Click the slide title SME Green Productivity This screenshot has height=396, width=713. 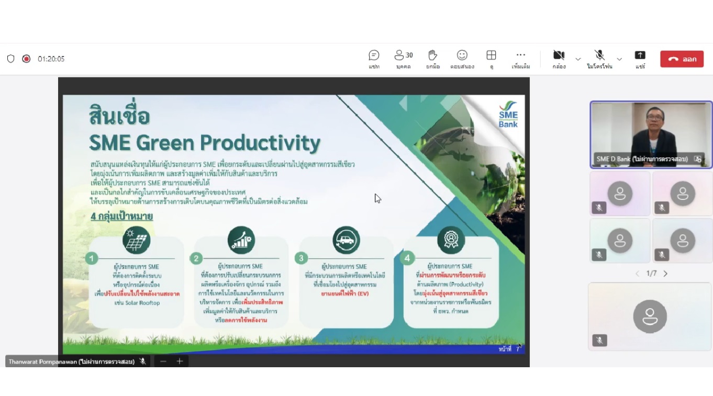tap(205, 142)
